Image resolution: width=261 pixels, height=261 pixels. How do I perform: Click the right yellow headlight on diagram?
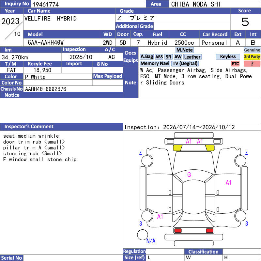click(x=210, y=148)
